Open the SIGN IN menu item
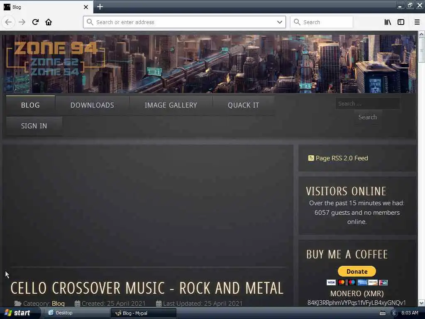425x319 pixels. (34, 126)
